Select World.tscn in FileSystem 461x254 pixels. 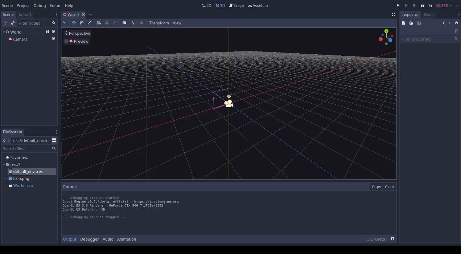[23, 186]
